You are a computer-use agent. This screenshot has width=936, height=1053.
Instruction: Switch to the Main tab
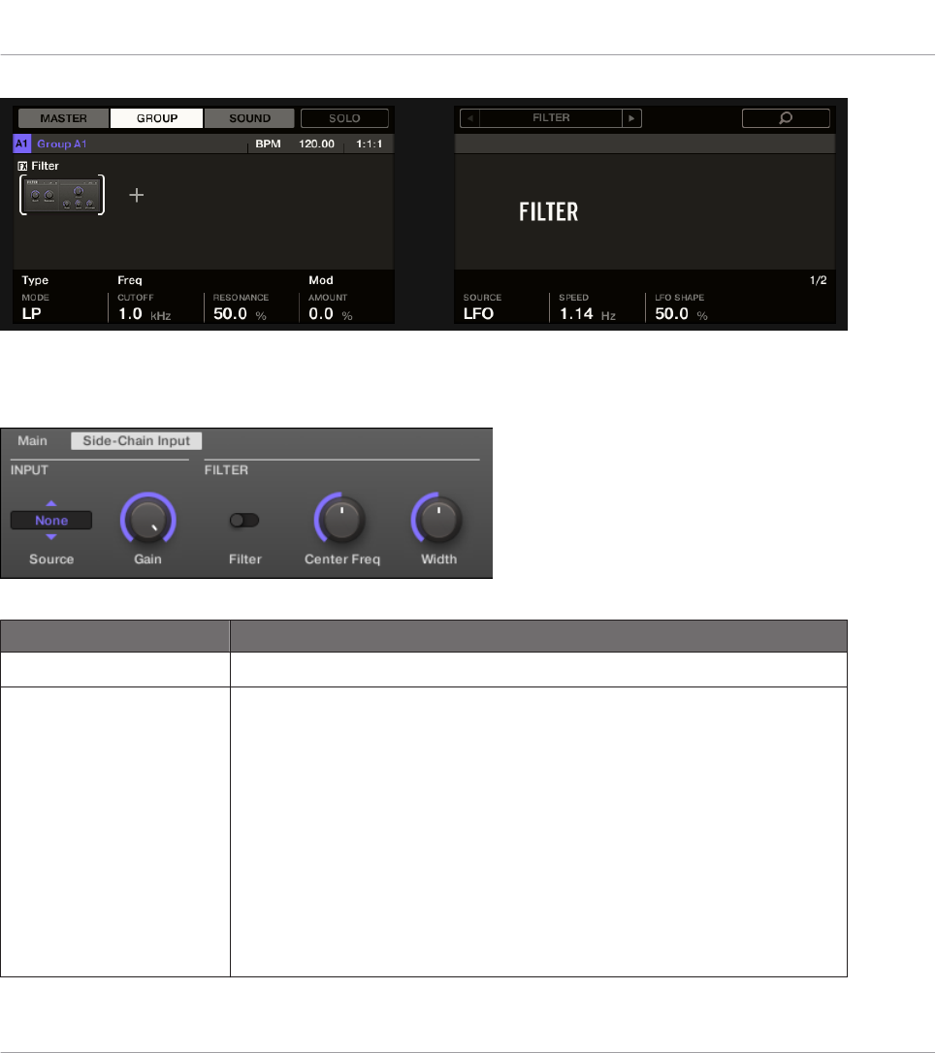tap(32, 440)
